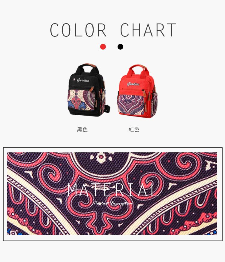The height and width of the screenshot is (262, 225).
Task: Click the COLOR CHART heading
Action: (x=113, y=30)
